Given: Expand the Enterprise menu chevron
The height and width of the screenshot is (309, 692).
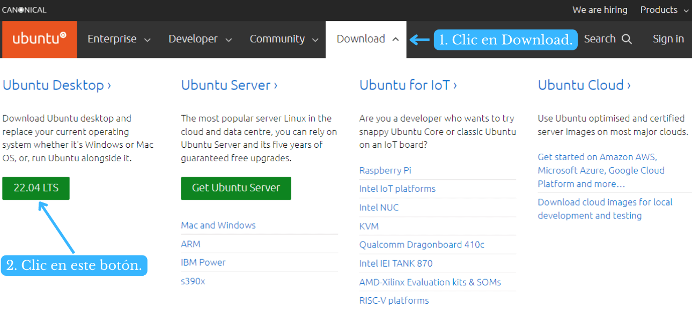Looking at the screenshot, I should [x=147, y=39].
